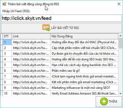This screenshot has height=108, width=123.
Task: Select the Verify Email Address Amazon SES row
Action: pyautogui.click(x=59, y=93)
